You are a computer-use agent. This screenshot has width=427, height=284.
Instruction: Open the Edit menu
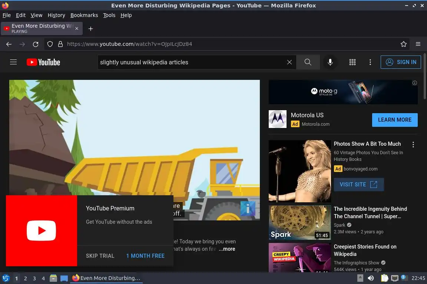21,15
